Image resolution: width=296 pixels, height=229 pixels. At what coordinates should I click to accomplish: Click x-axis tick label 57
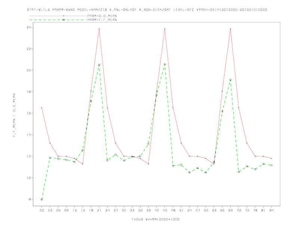198,210
